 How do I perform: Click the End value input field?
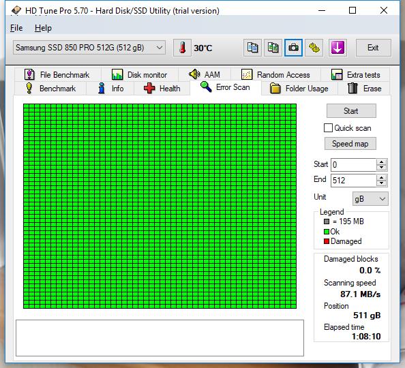(x=353, y=181)
